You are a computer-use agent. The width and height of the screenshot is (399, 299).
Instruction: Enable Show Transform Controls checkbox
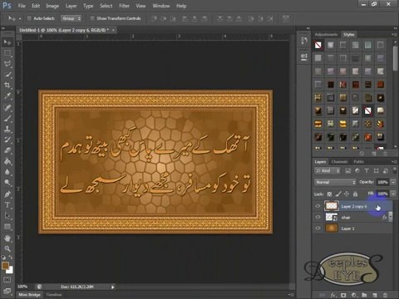coord(92,18)
